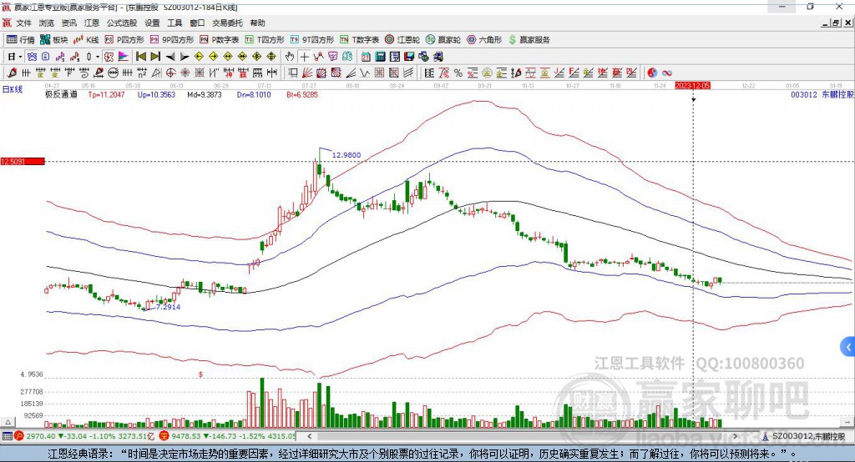This screenshot has height=462, width=855.
Task: Open the 六角形 hexagon tool
Action: pos(484,40)
